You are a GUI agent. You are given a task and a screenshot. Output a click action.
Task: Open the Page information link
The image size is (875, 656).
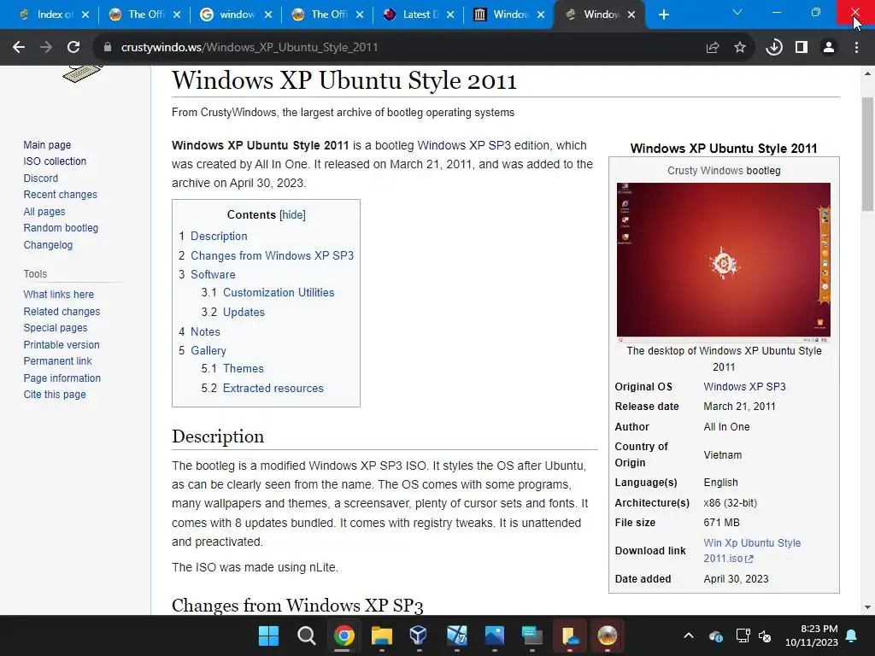click(x=62, y=378)
